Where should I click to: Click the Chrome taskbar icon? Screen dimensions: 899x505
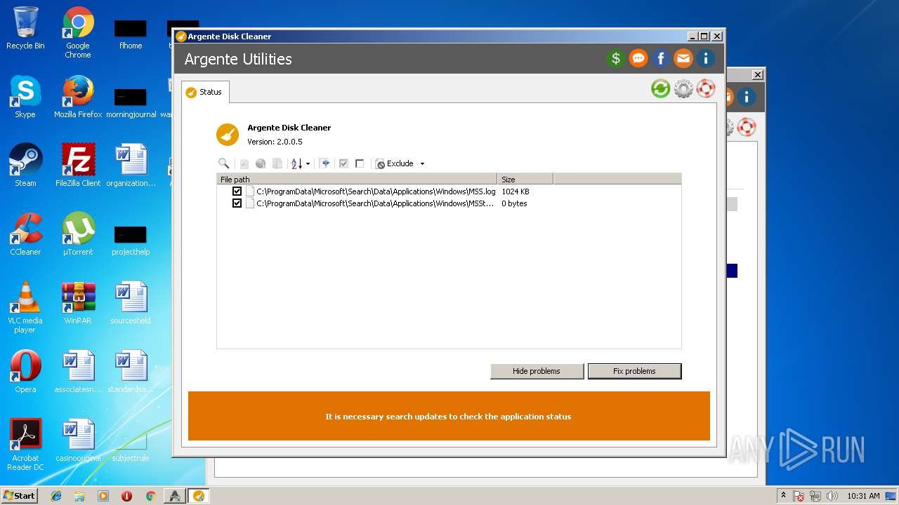[x=150, y=496]
